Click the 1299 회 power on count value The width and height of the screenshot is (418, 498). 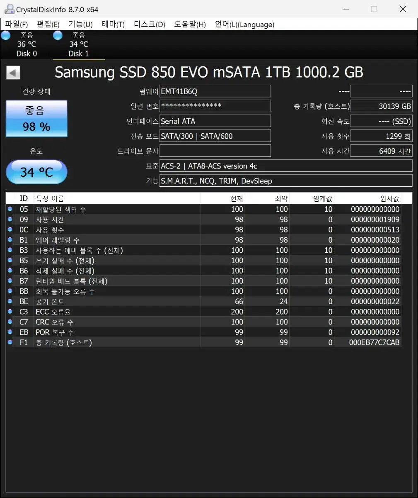tap(381, 136)
